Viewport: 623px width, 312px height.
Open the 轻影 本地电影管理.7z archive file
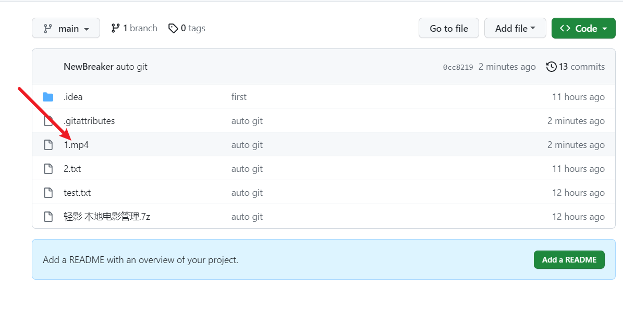coord(107,216)
